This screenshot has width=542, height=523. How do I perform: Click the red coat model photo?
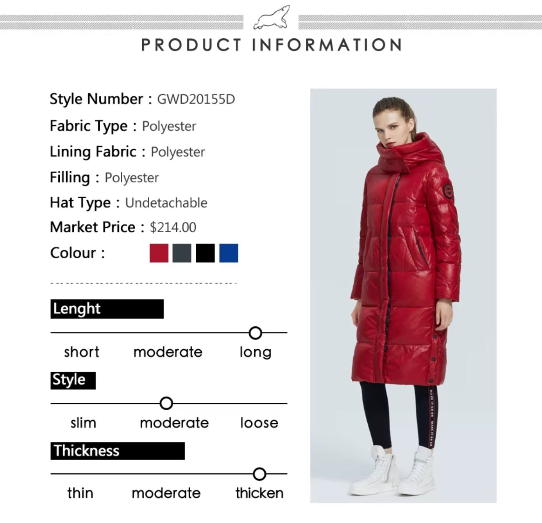(x=403, y=295)
